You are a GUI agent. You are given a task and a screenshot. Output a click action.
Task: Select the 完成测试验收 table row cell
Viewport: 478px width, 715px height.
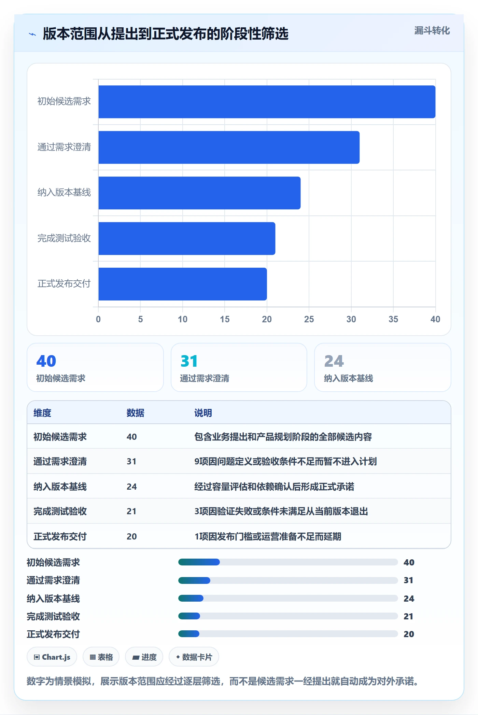[x=60, y=511]
